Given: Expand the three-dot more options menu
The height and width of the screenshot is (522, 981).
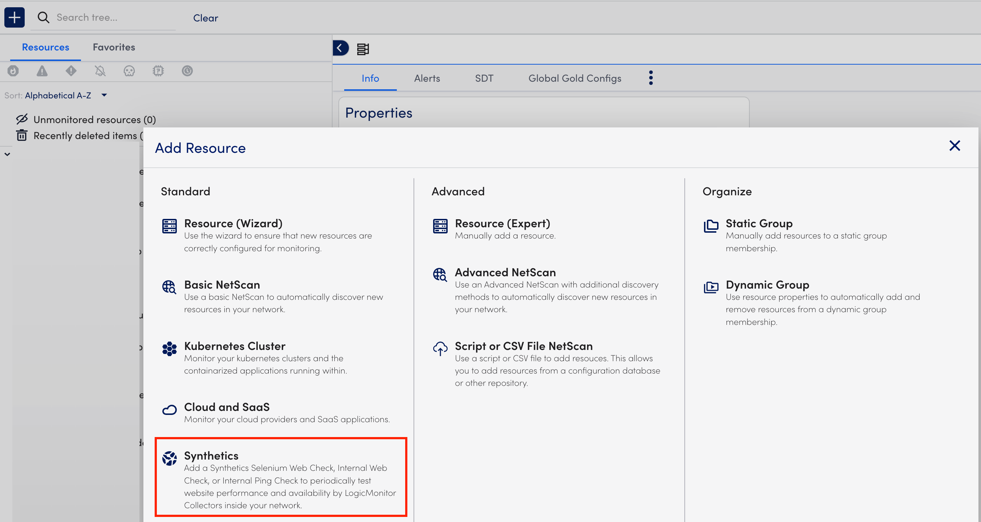Looking at the screenshot, I should click(650, 78).
